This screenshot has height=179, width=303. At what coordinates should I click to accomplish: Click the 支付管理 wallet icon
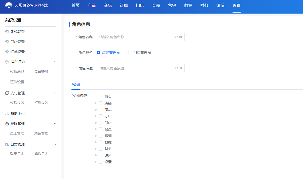click(x=7, y=93)
